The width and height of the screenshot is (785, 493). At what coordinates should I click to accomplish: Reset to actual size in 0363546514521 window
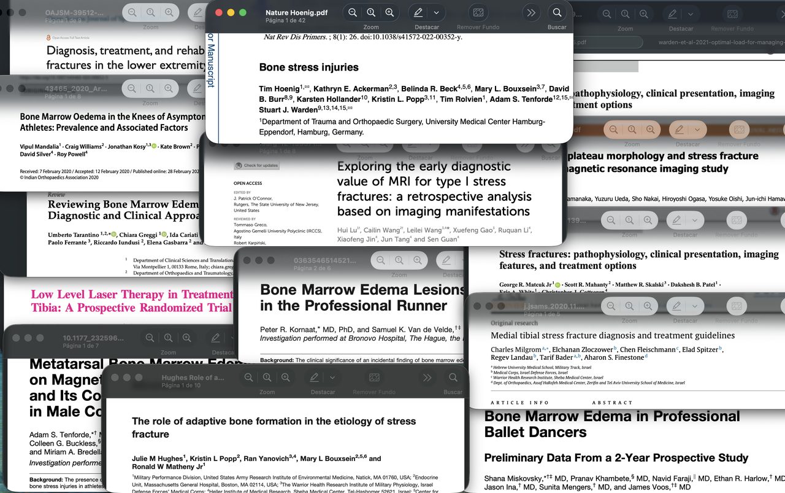click(x=399, y=260)
